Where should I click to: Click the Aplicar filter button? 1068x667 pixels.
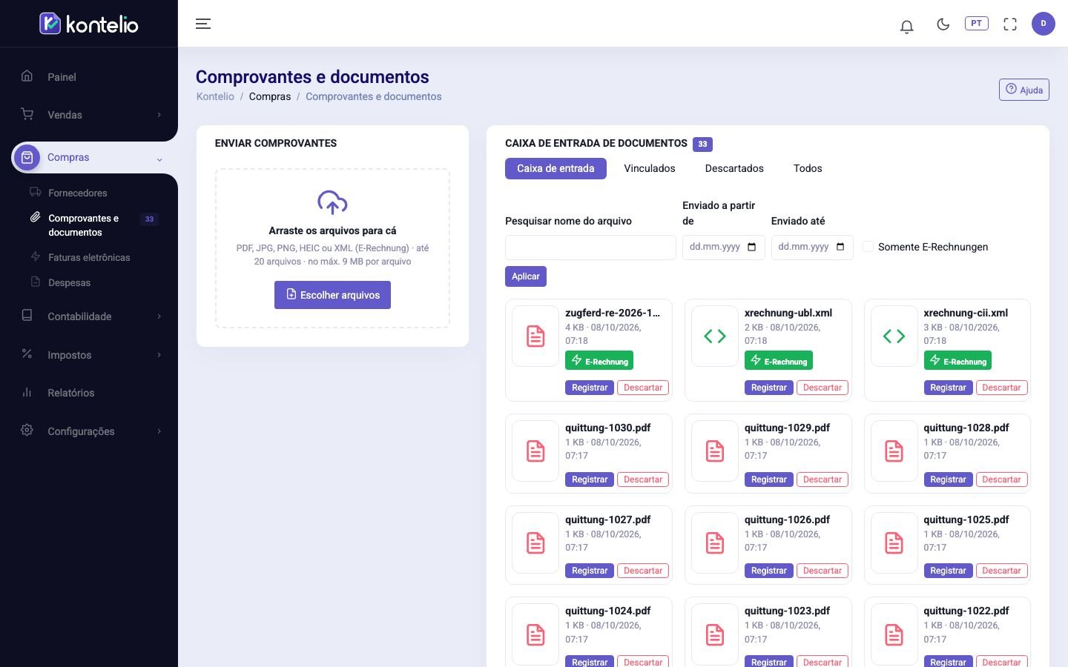click(x=526, y=276)
